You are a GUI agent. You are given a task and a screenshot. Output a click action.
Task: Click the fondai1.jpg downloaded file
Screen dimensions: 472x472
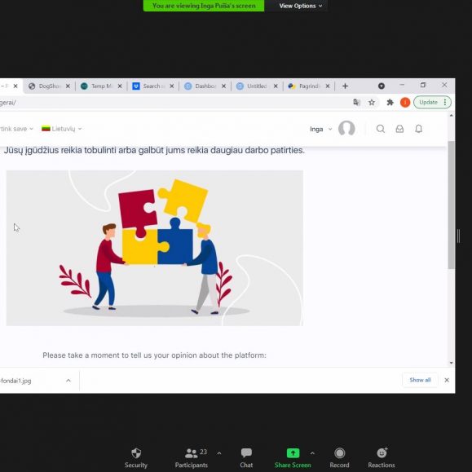pos(15,381)
